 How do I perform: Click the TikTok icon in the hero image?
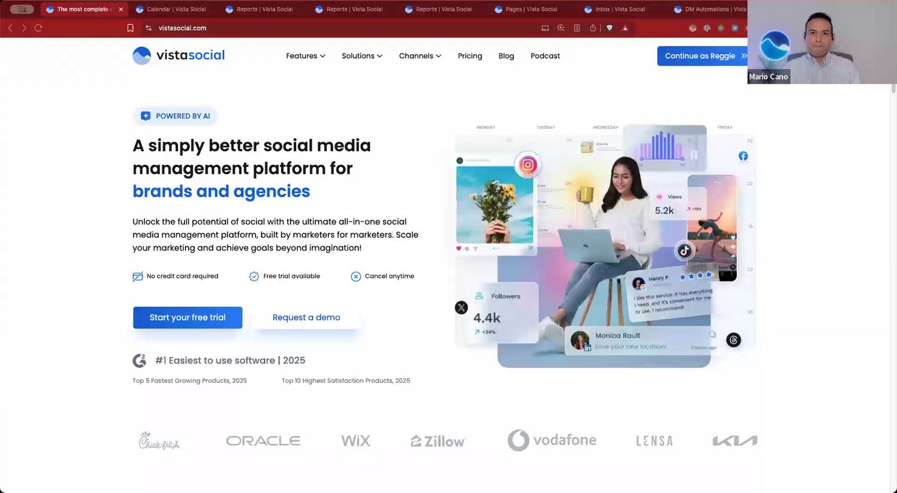[685, 251]
